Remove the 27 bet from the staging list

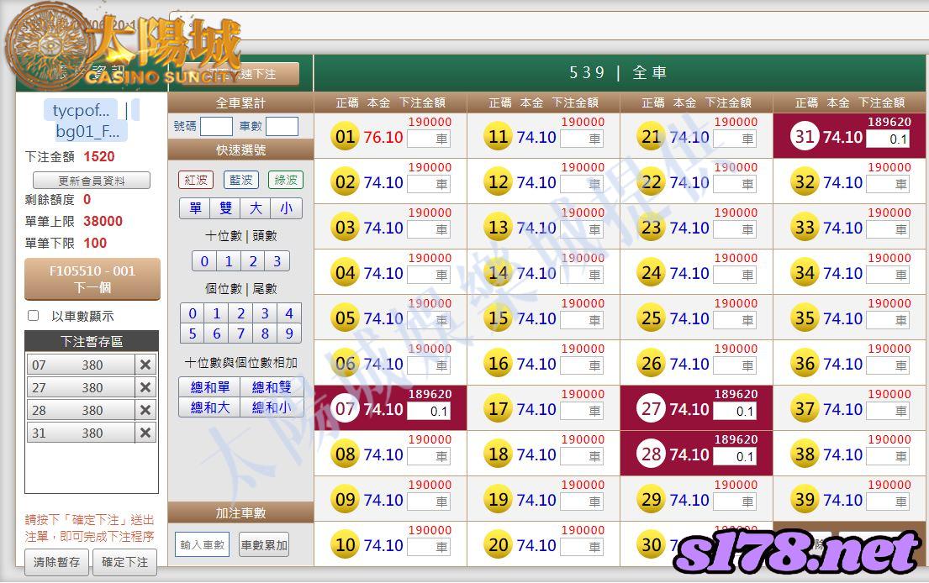click(145, 387)
